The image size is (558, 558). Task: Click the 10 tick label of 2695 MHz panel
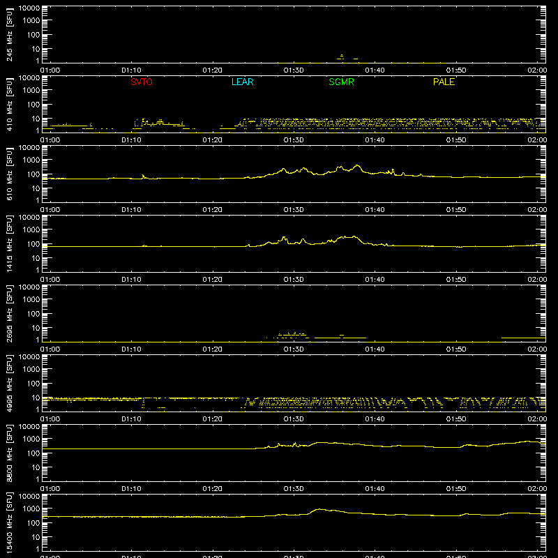point(36,328)
